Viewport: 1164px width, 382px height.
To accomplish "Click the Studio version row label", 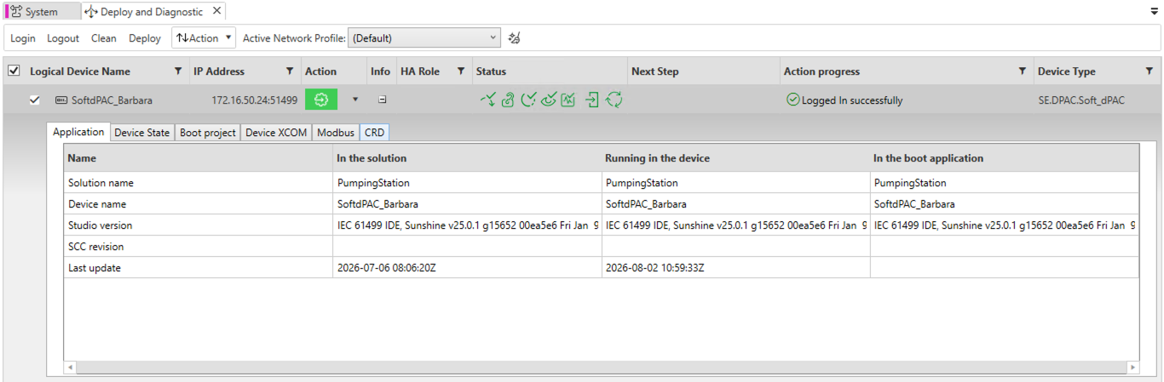I will click(x=100, y=225).
